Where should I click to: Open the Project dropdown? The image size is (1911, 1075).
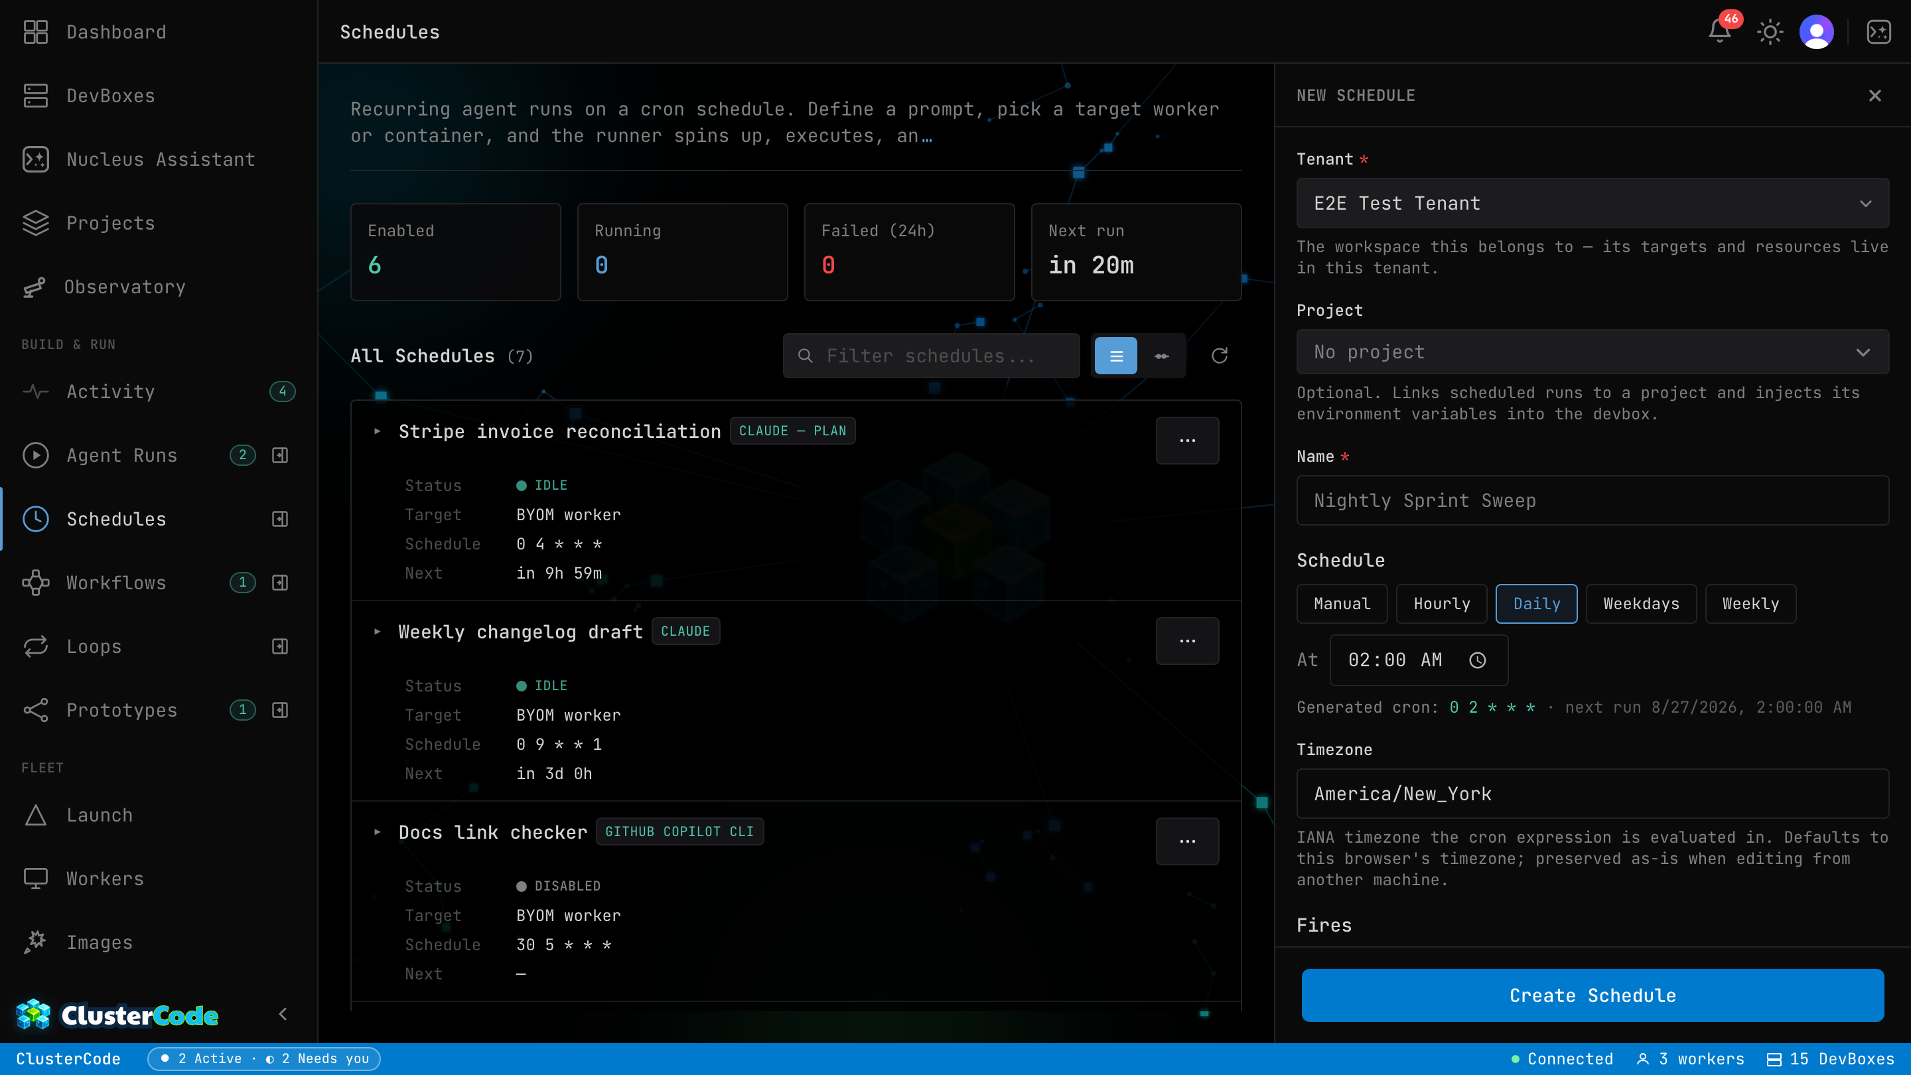click(x=1592, y=352)
